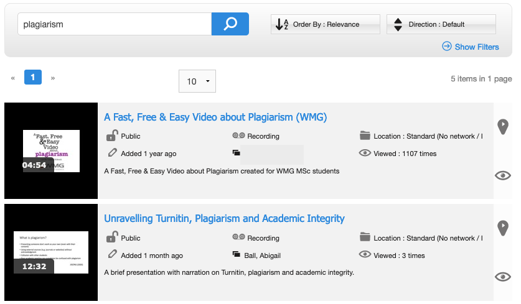
Task: Click the folder Location icon on first result
Action: tap(365, 136)
